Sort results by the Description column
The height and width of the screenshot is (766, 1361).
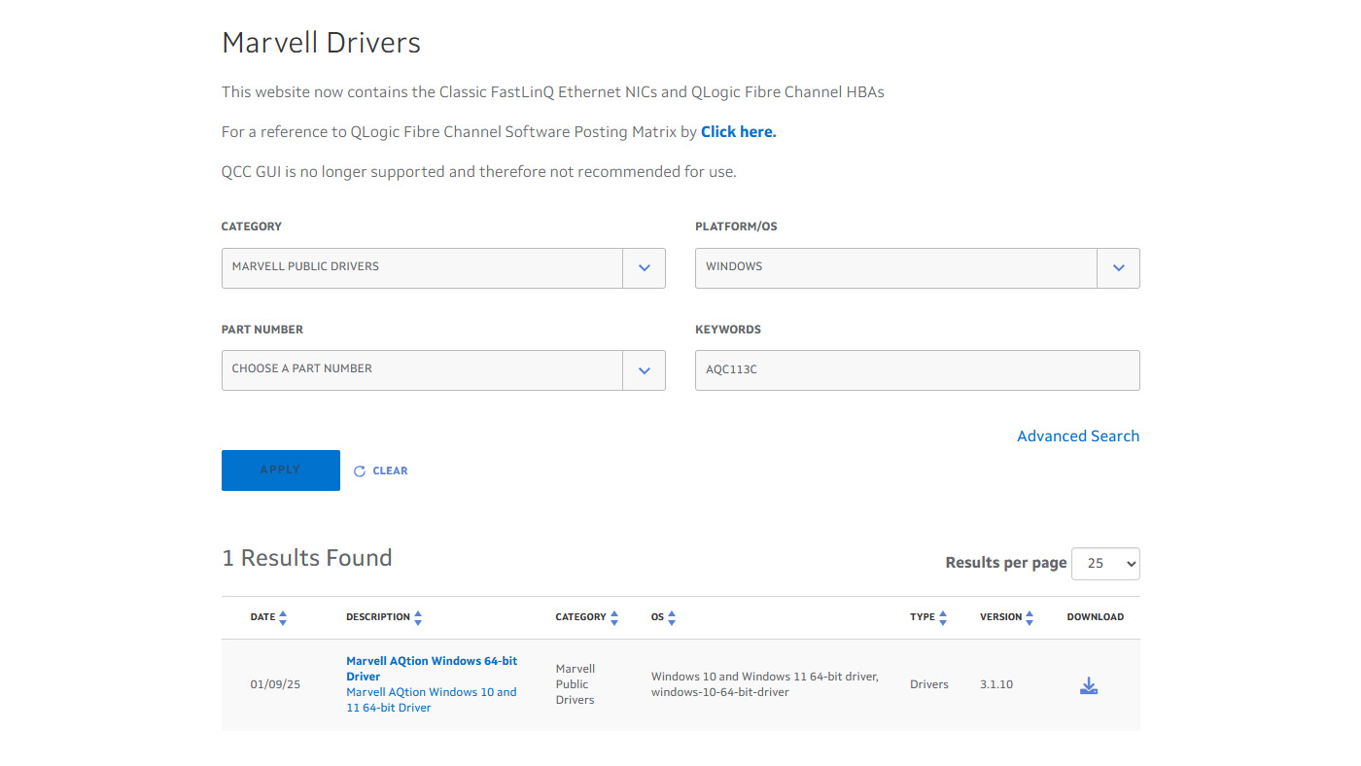[418, 616]
